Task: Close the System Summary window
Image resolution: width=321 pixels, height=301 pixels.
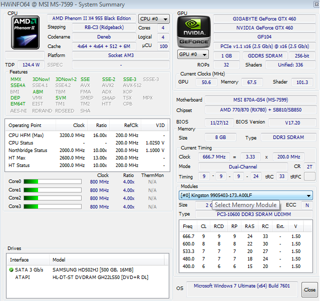Action: (316, 4)
